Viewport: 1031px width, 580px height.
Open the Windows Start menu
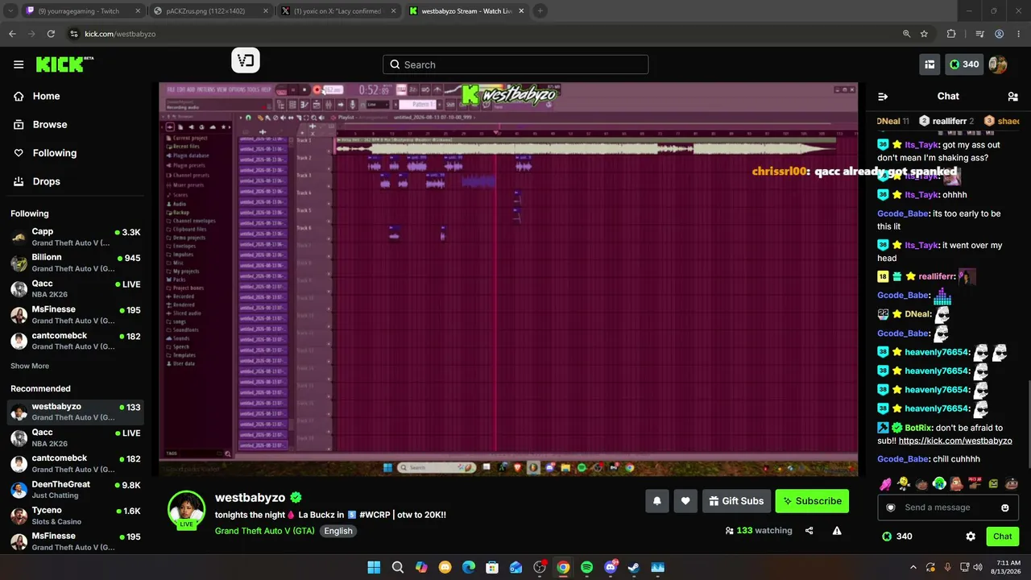click(374, 567)
